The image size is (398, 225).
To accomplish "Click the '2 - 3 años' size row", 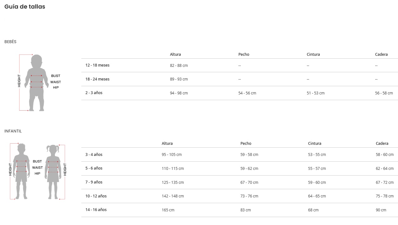I will click(x=94, y=93).
